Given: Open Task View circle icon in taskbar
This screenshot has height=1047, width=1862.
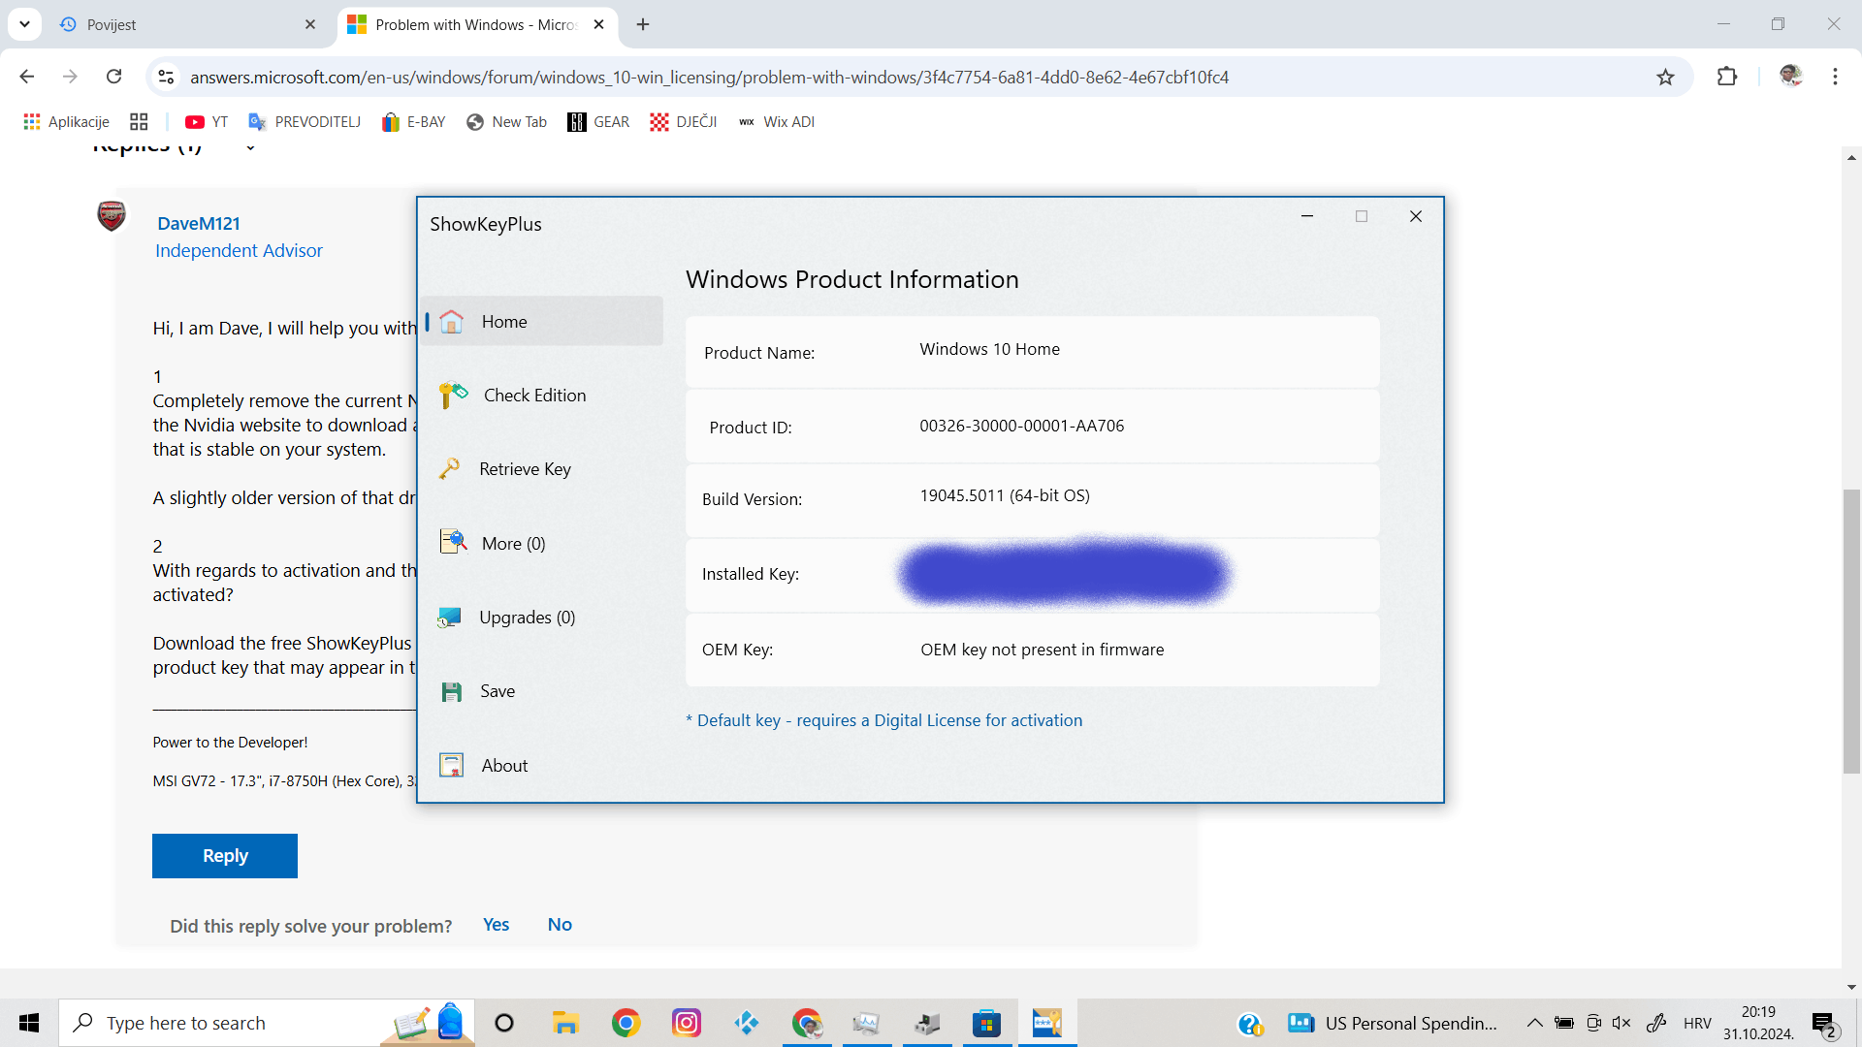Looking at the screenshot, I should click(x=504, y=1023).
